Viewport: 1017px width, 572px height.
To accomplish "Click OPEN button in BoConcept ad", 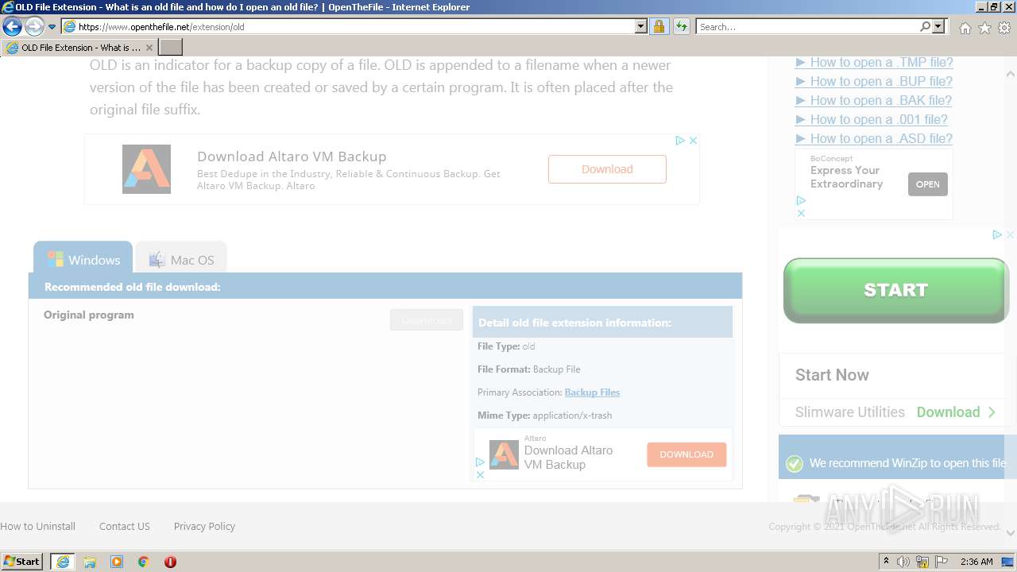I will [927, 184].
